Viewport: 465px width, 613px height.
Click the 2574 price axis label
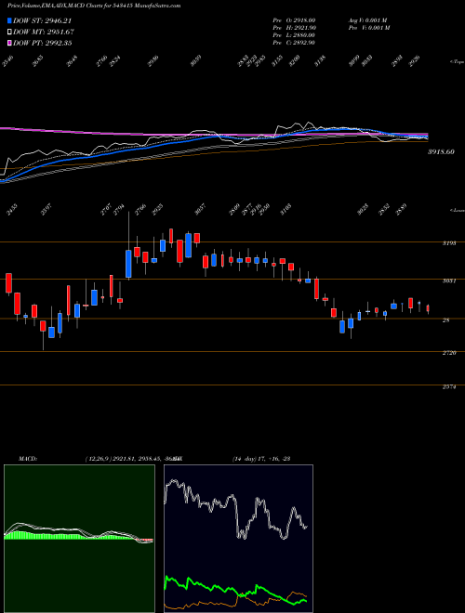[449, 387]
